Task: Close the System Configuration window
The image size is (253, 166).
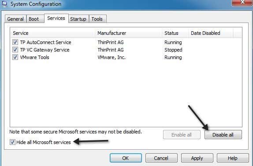Action: pos(242,3)
